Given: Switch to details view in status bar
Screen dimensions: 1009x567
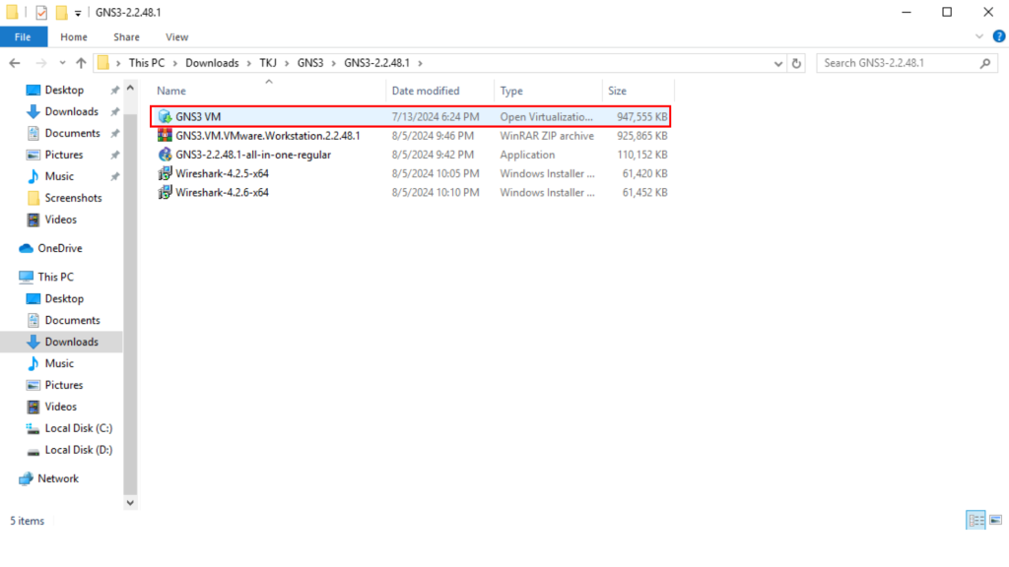Looking at the screenshot, I should [975, 521].
